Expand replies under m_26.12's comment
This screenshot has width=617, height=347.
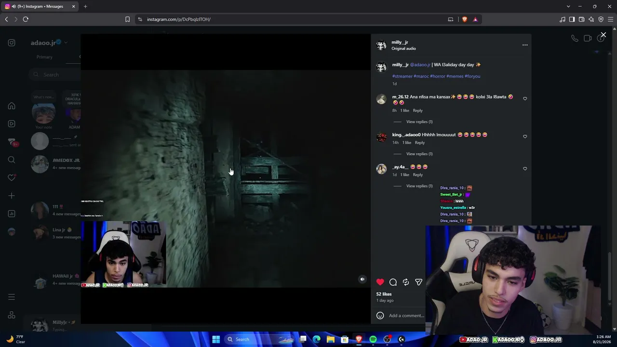pyautogui.click(x=419, y=122)
